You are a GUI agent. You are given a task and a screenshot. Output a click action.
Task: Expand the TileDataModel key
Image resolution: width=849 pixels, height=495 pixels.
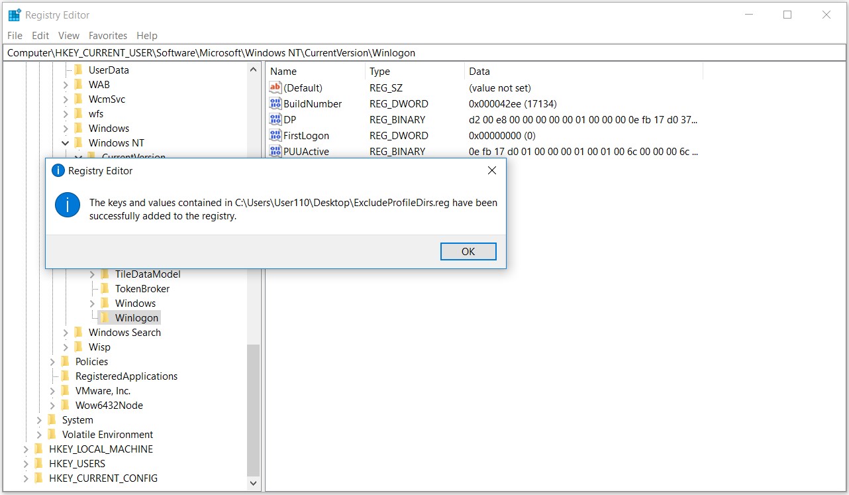tap(92, 274)
